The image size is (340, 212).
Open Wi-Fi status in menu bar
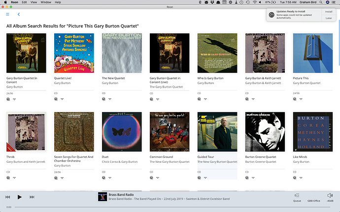click(255, 2)
